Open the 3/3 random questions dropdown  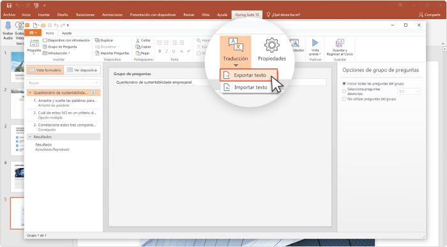[x=409, y=91]
